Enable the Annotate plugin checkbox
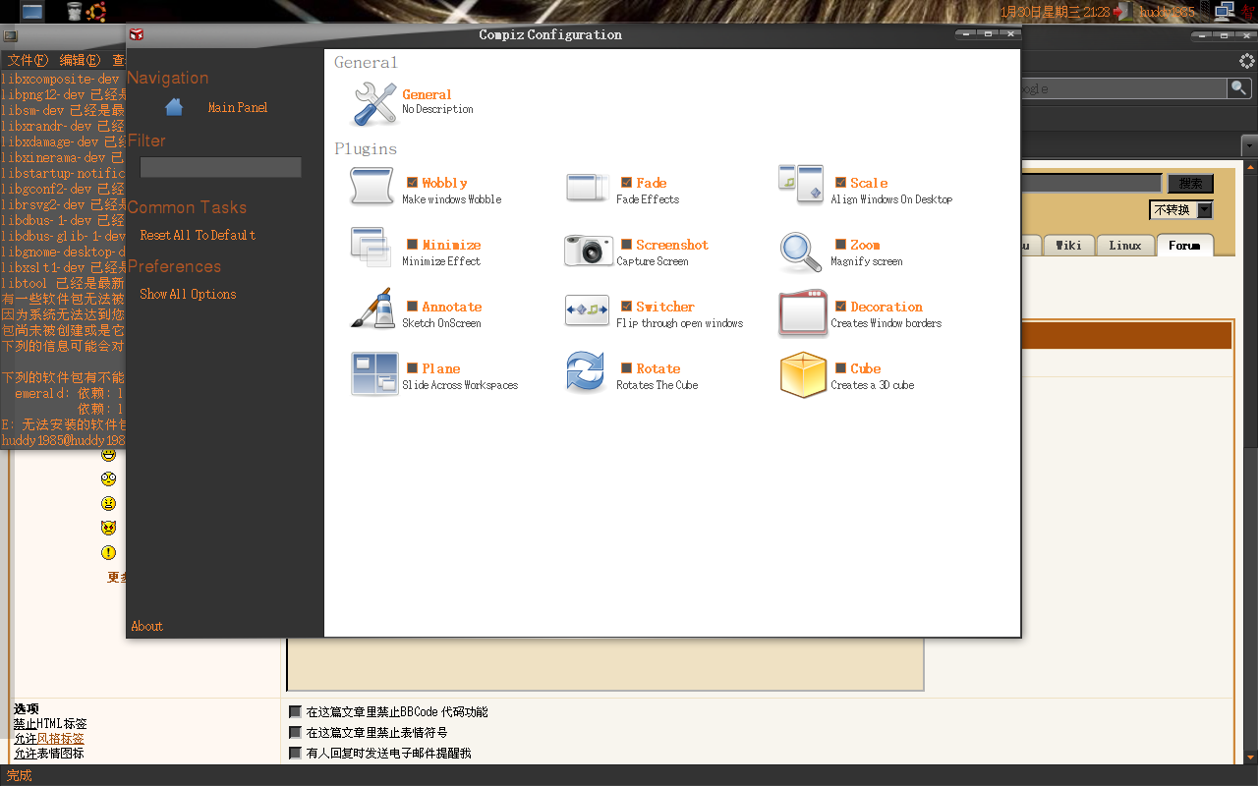The width and height of the screenshot is (1258, 786). pos(413,307)
